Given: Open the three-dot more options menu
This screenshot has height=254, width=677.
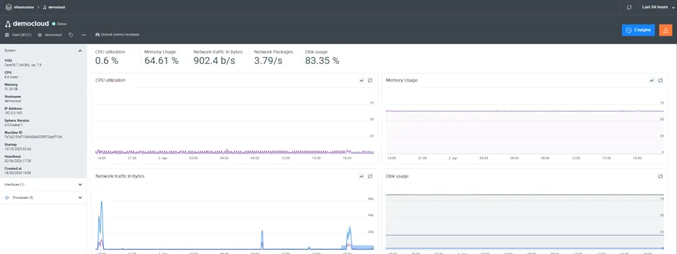Looking at the screenshot, I should (x=84, y=35).
